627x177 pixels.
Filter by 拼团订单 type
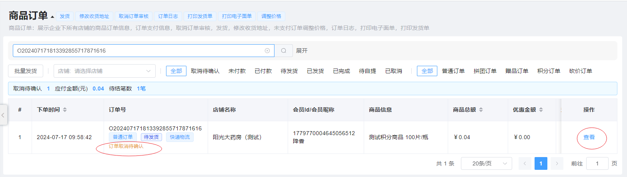485,71
